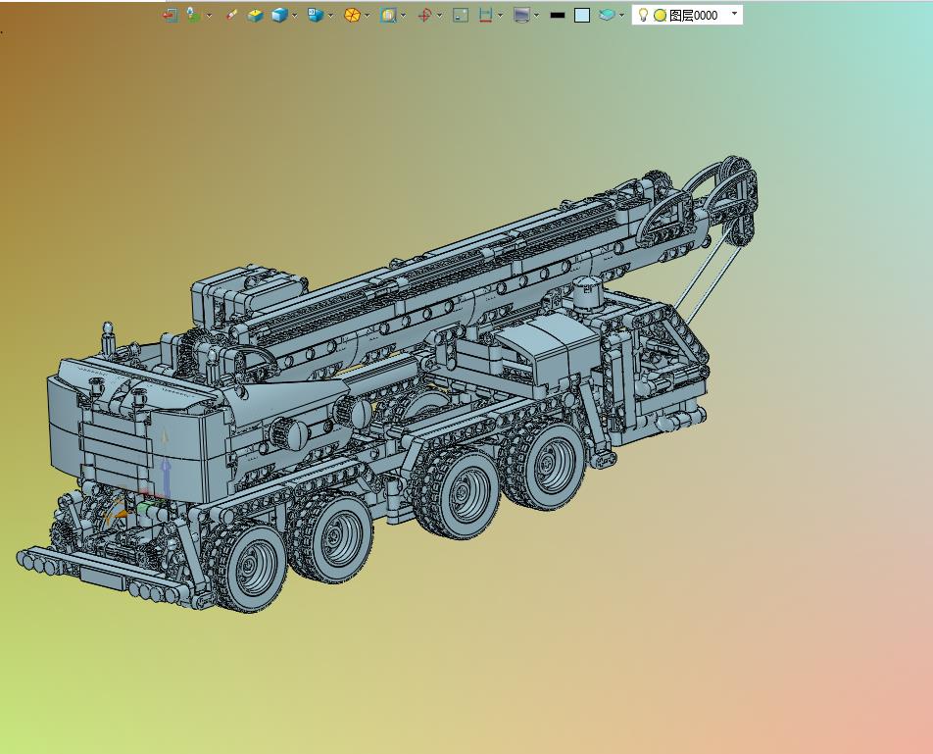Screen dimensions: 933x754
Task: Click the grey square frame icon
Action: (461, 16)
